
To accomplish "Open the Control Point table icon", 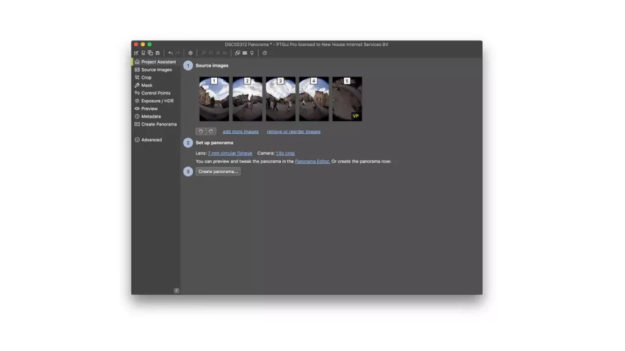I will [x=245, y=53].
